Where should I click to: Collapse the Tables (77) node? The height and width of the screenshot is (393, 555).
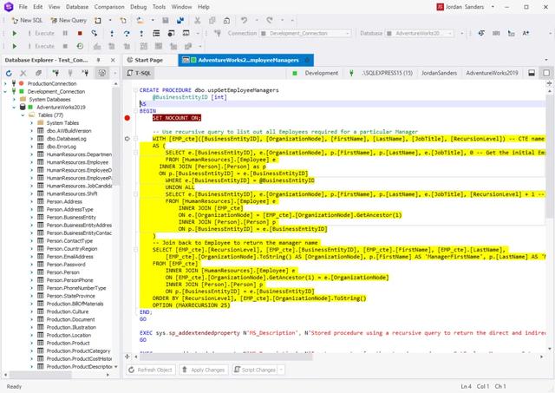tap(23, 115)
